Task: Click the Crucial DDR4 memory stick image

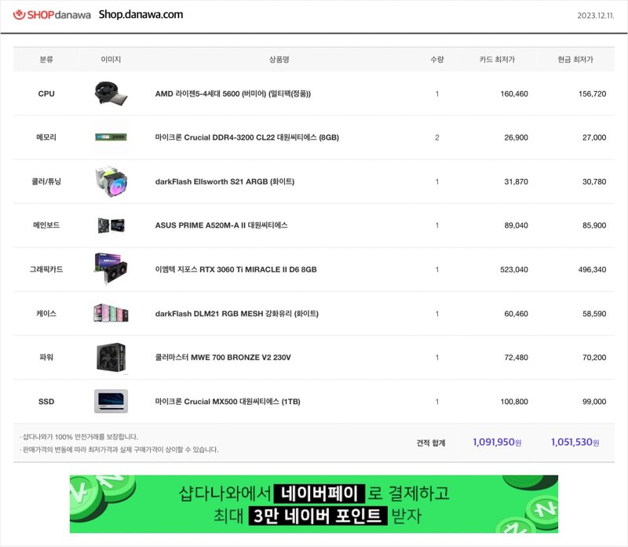Action: (111, 137)
